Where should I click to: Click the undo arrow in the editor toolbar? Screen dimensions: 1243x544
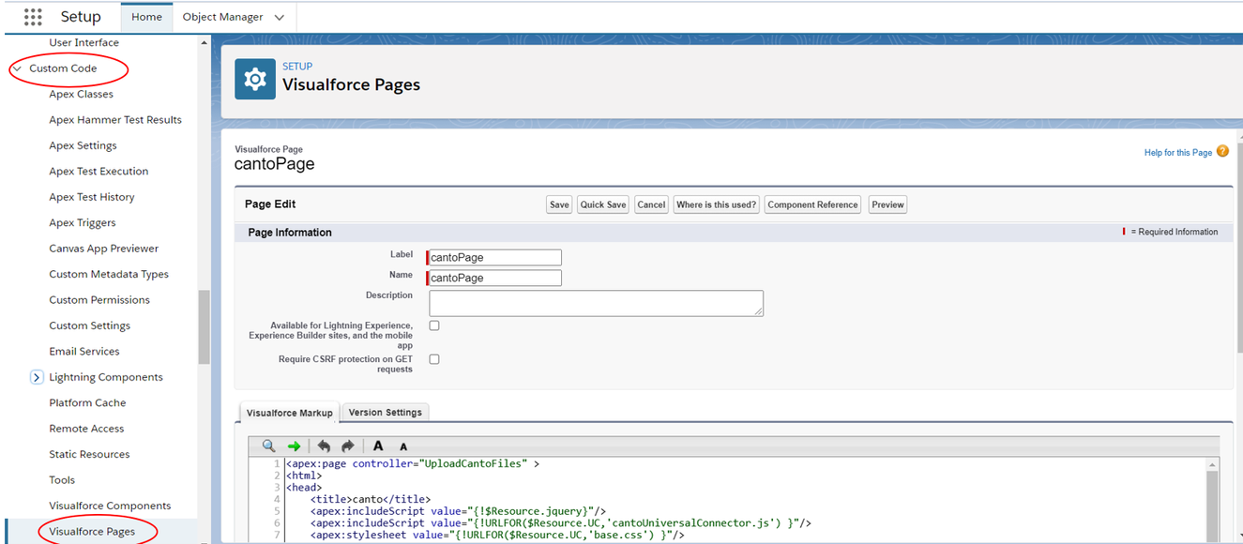pyautogui.click(x=324, y=446)
